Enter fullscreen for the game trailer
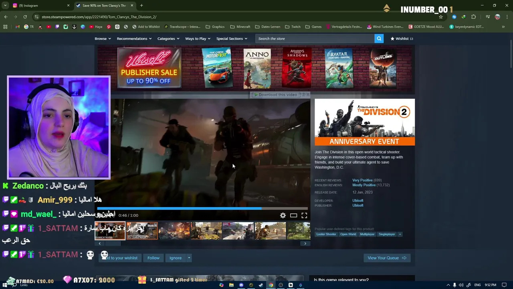This screenshot has height=289, width=513. [x=304, y=216]
